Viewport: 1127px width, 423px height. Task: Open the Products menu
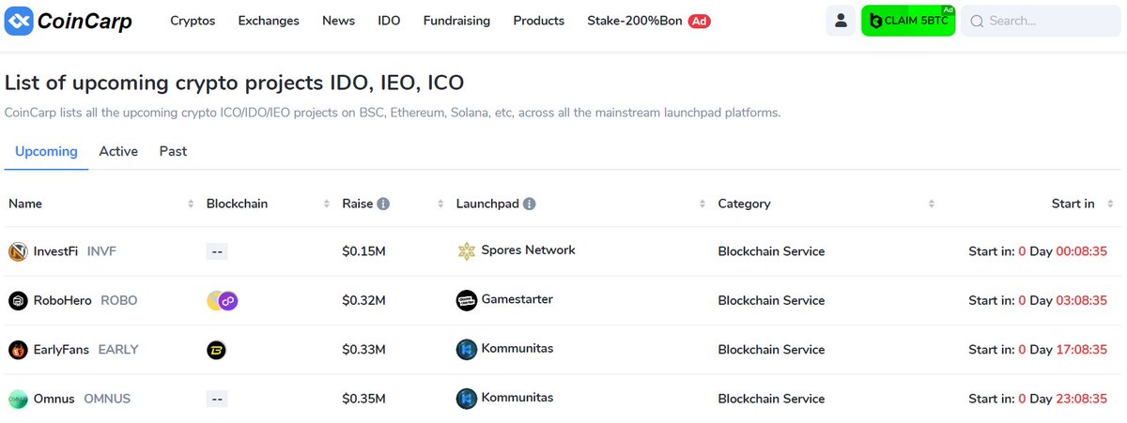tap(539, 21)
